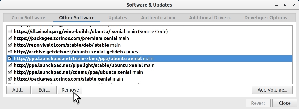
Task: Toggle the team-xbmc PPA checkbox
Action: pyautogui.click(x=10, y=58)
